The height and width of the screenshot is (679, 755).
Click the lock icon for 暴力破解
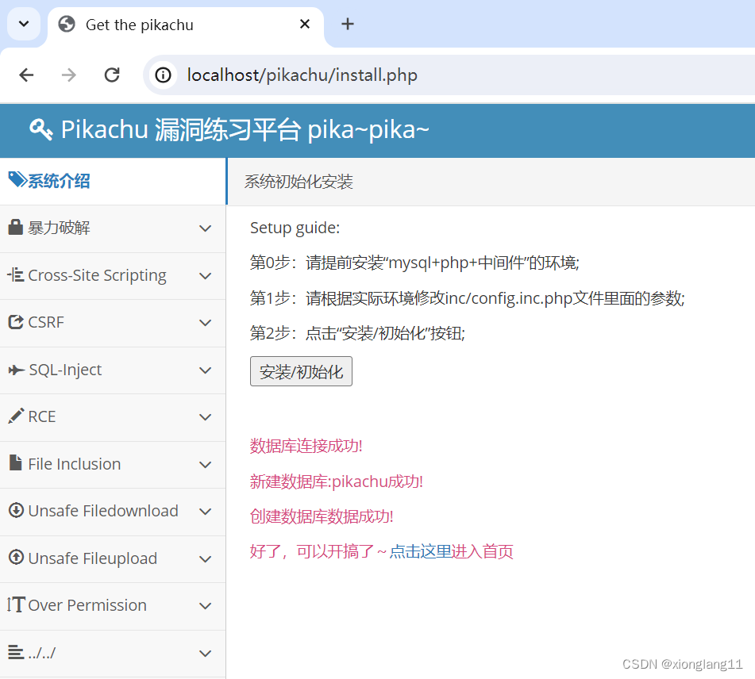tap(15, 227)
